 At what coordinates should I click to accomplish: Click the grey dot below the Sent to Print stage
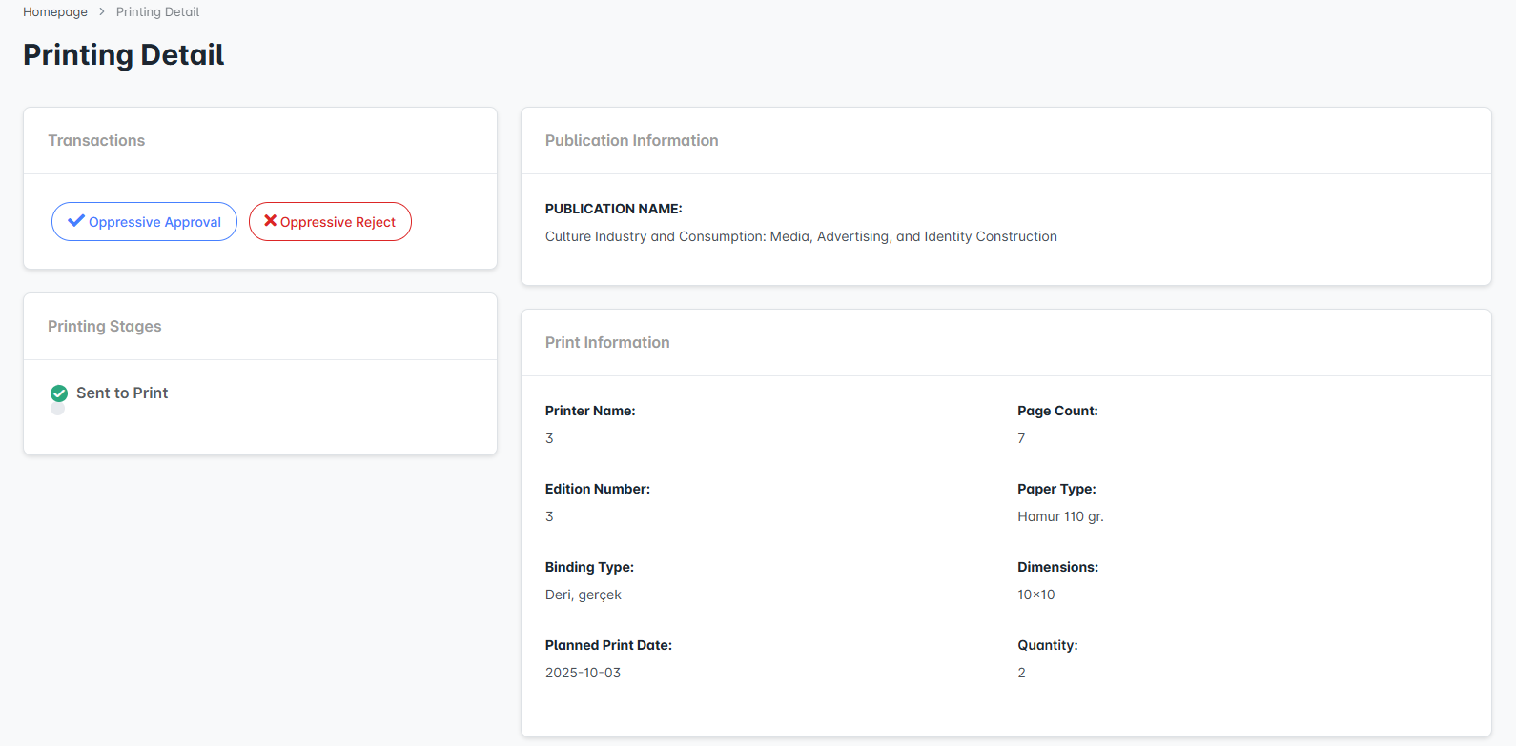tap(58, 410)
